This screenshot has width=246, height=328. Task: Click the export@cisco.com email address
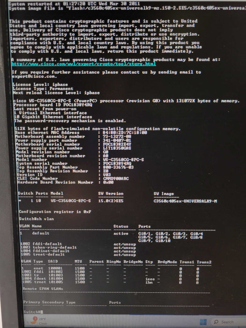click(x=34, y=76)
